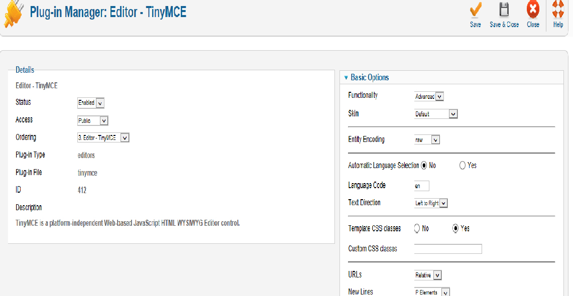
Task: Click the Save & Close floppy icon
Action: point(504,10)
